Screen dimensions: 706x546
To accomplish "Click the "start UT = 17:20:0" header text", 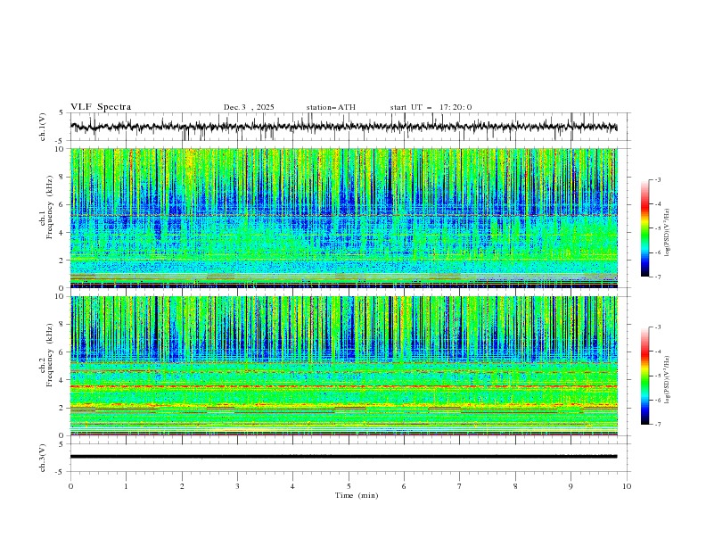I will pyautogui.click(x=431, y=107).
